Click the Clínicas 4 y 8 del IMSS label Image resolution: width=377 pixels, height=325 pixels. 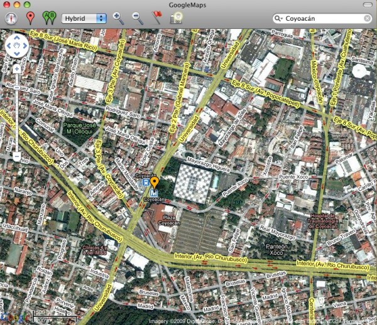(x=94, y=250)
